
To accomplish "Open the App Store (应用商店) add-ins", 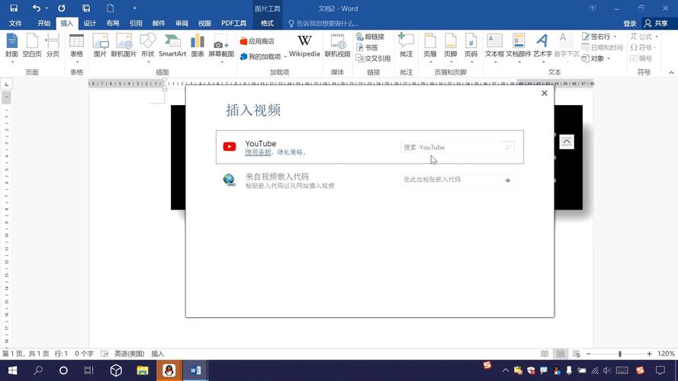I will pyautogui.click(x=257, y=41).
